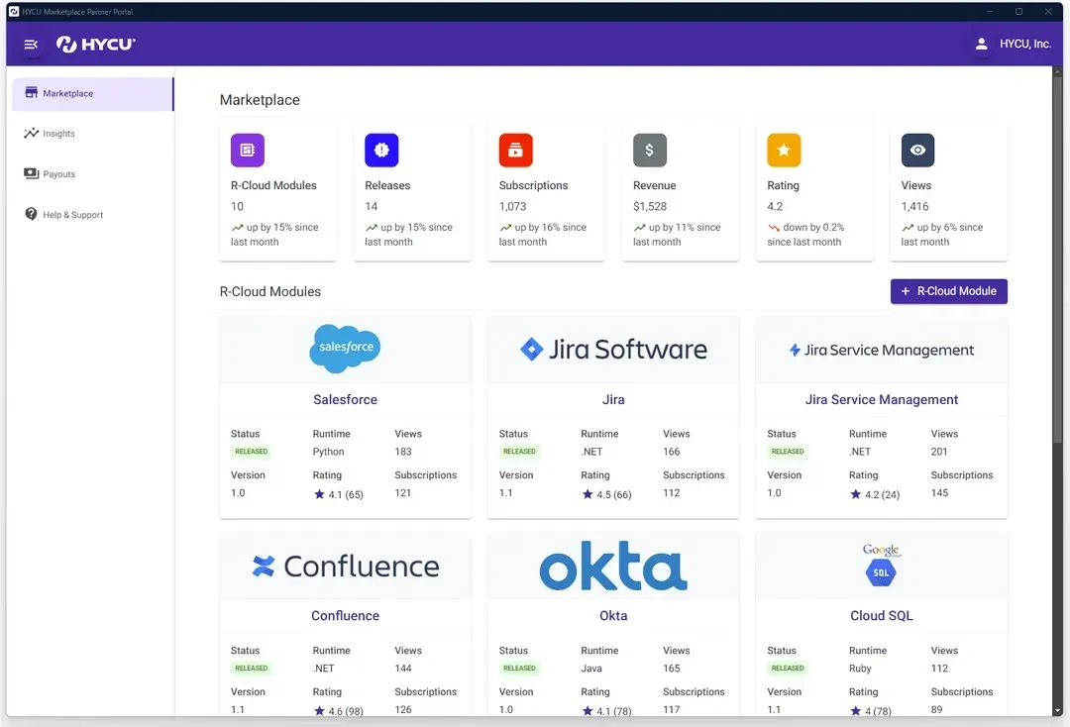Image resolution: width=1070 pixels, height=727 pixels.
Task: Click the purple R-Cloud Modules stat icon
Action: 248,150
